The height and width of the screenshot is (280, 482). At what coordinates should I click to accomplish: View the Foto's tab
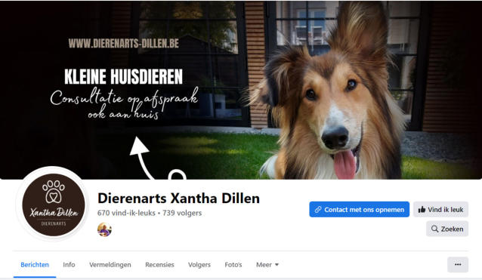tap(233, 265)
